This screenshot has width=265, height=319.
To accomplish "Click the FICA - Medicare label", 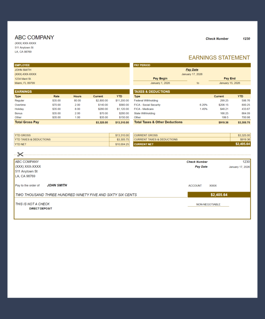I will tap(144, 109).
